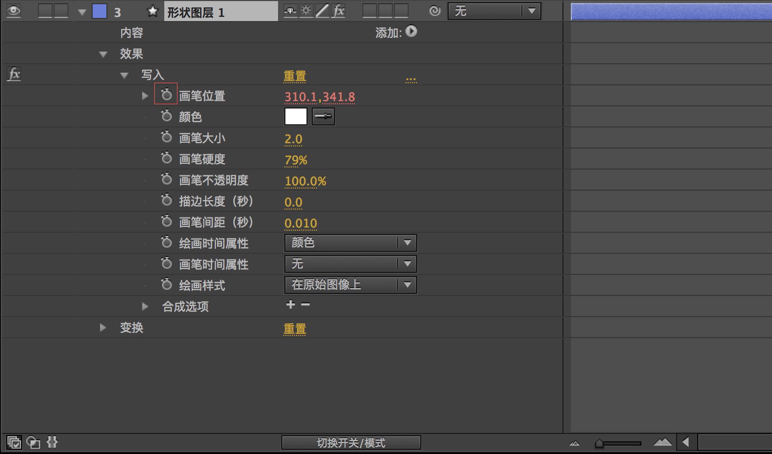The width and height of the screenshot is (772, 454).
Task: Hide 形状图层 1 with the eye icon
Action: coord(14,11)
